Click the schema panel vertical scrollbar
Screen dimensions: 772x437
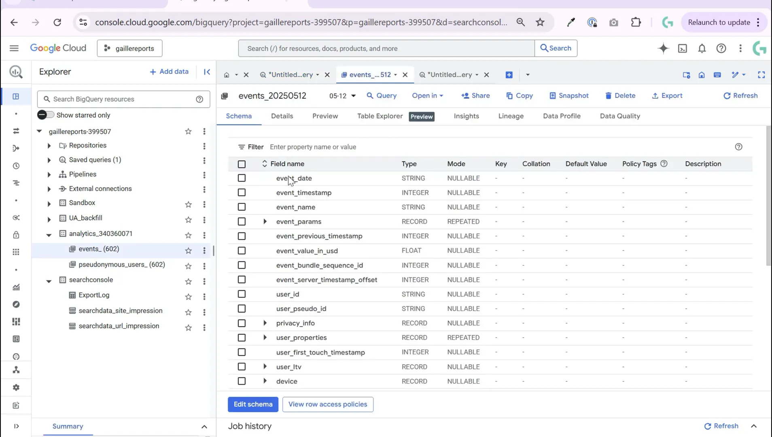pos(768,196)
